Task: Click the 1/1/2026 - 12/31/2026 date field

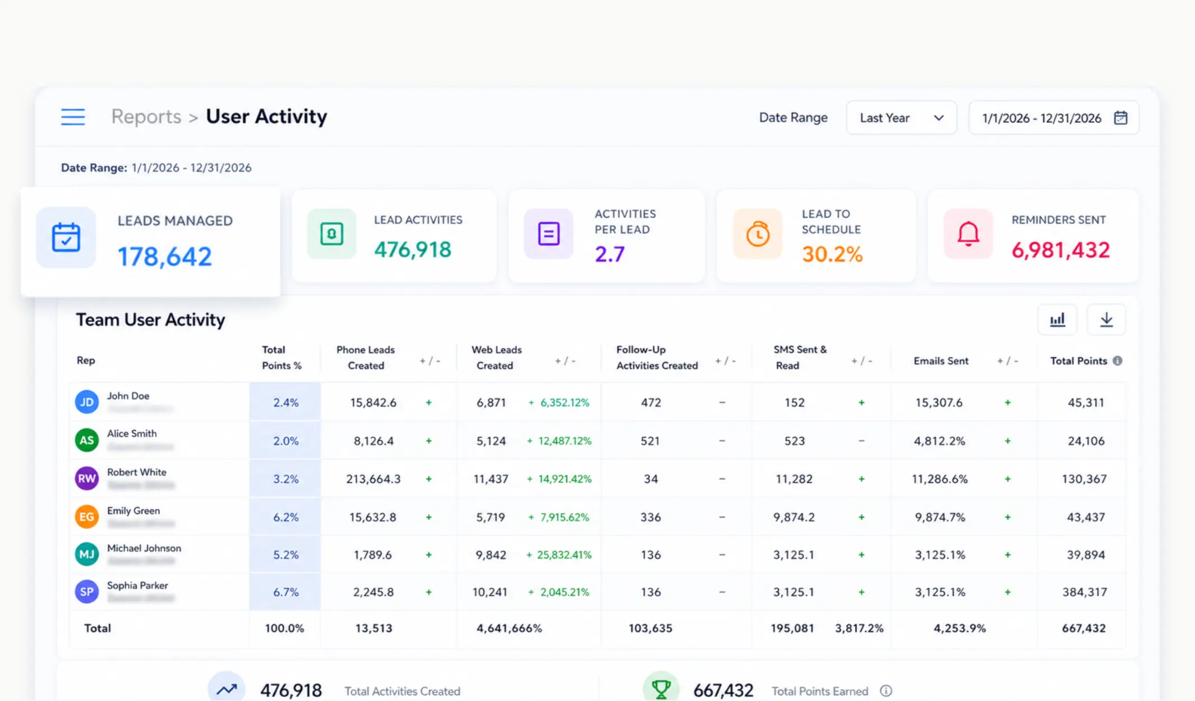Action: pyautogui.click(x=1054, y=118)
